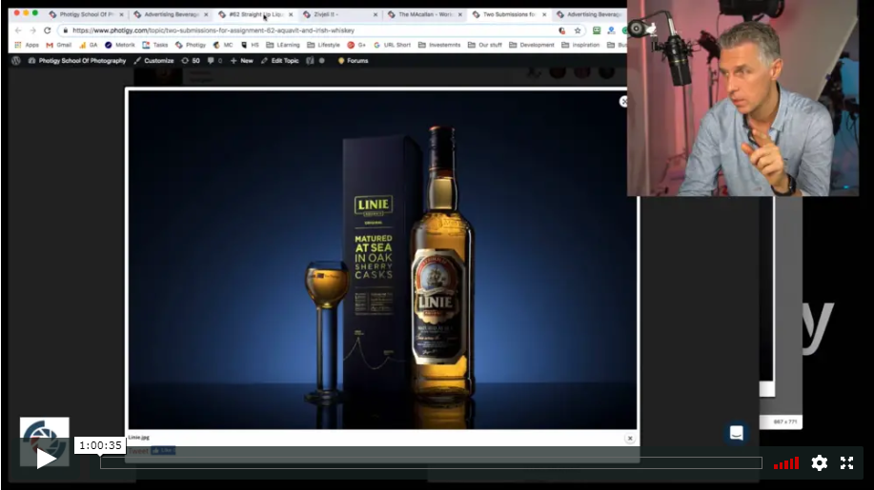The width and height of the screenshot is (874, 490).
Task: Expand the Development bookmarks folder
Action: tap(532, 45)
